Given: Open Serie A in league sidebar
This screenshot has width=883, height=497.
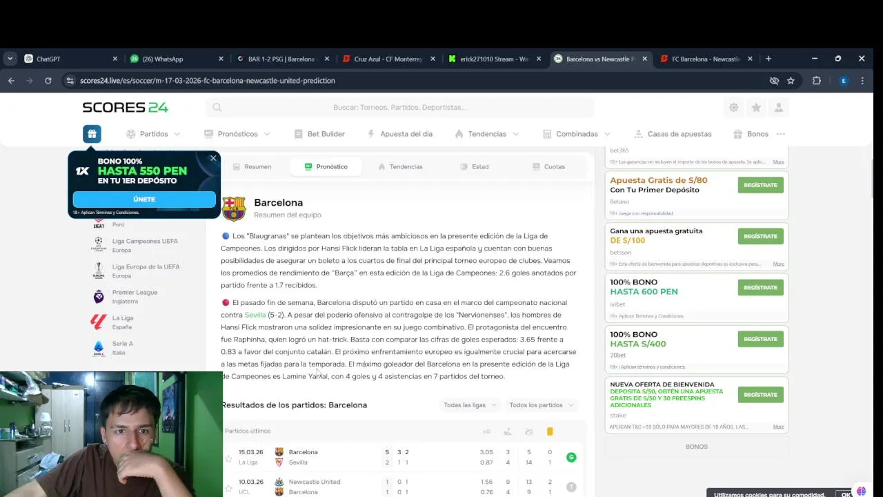Looking at the screenshot, I should coord(123,348).
